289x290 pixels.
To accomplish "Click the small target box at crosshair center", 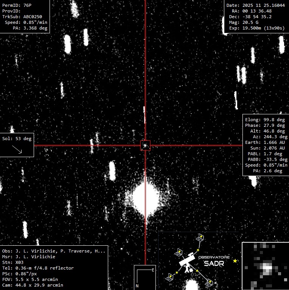I will [x=145, y=145].
